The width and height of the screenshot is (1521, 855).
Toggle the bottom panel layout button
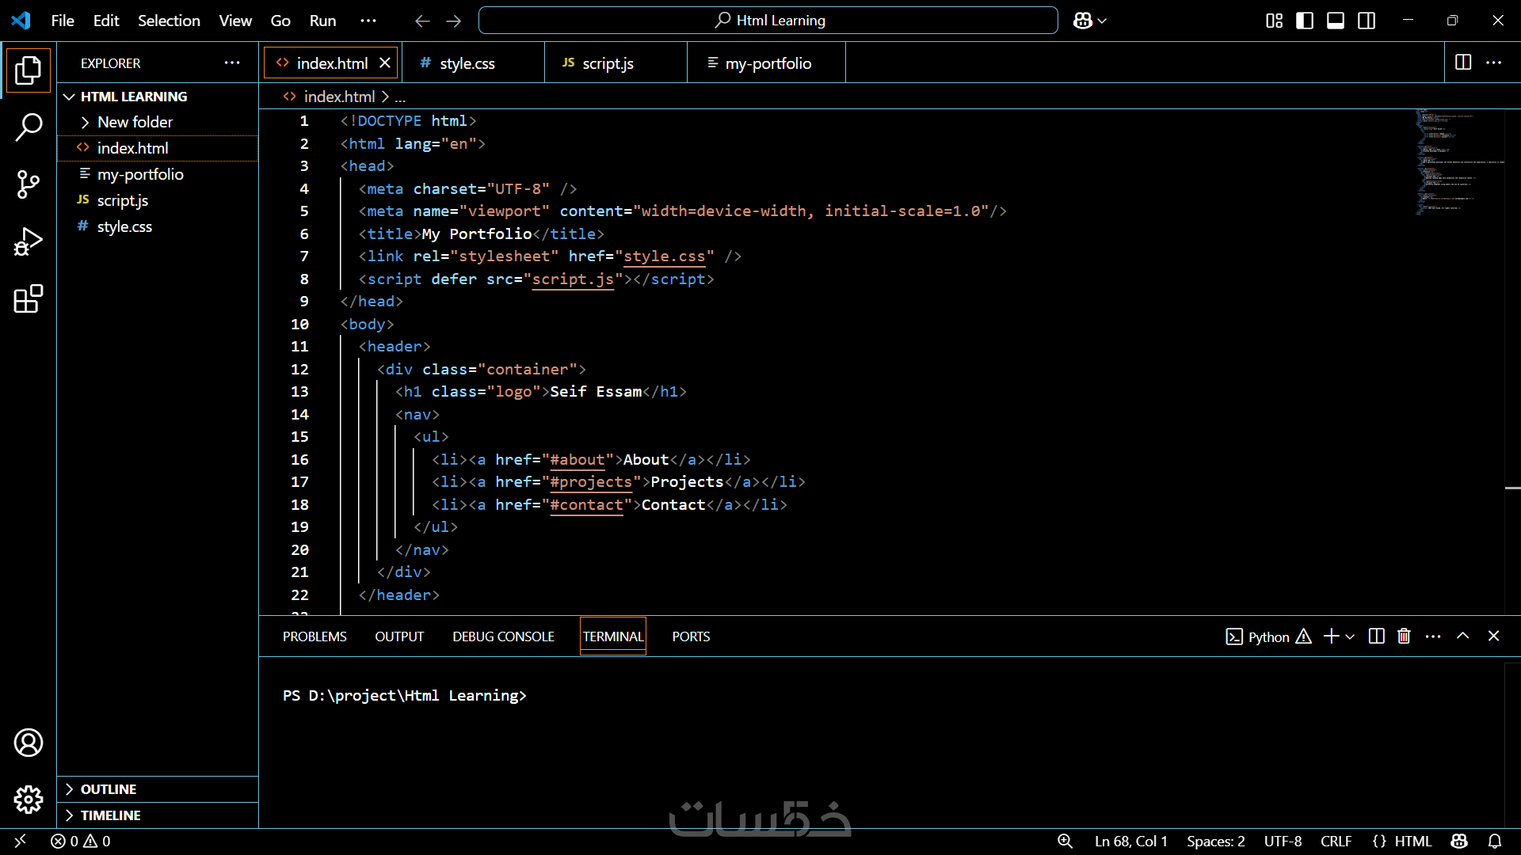1336,21
